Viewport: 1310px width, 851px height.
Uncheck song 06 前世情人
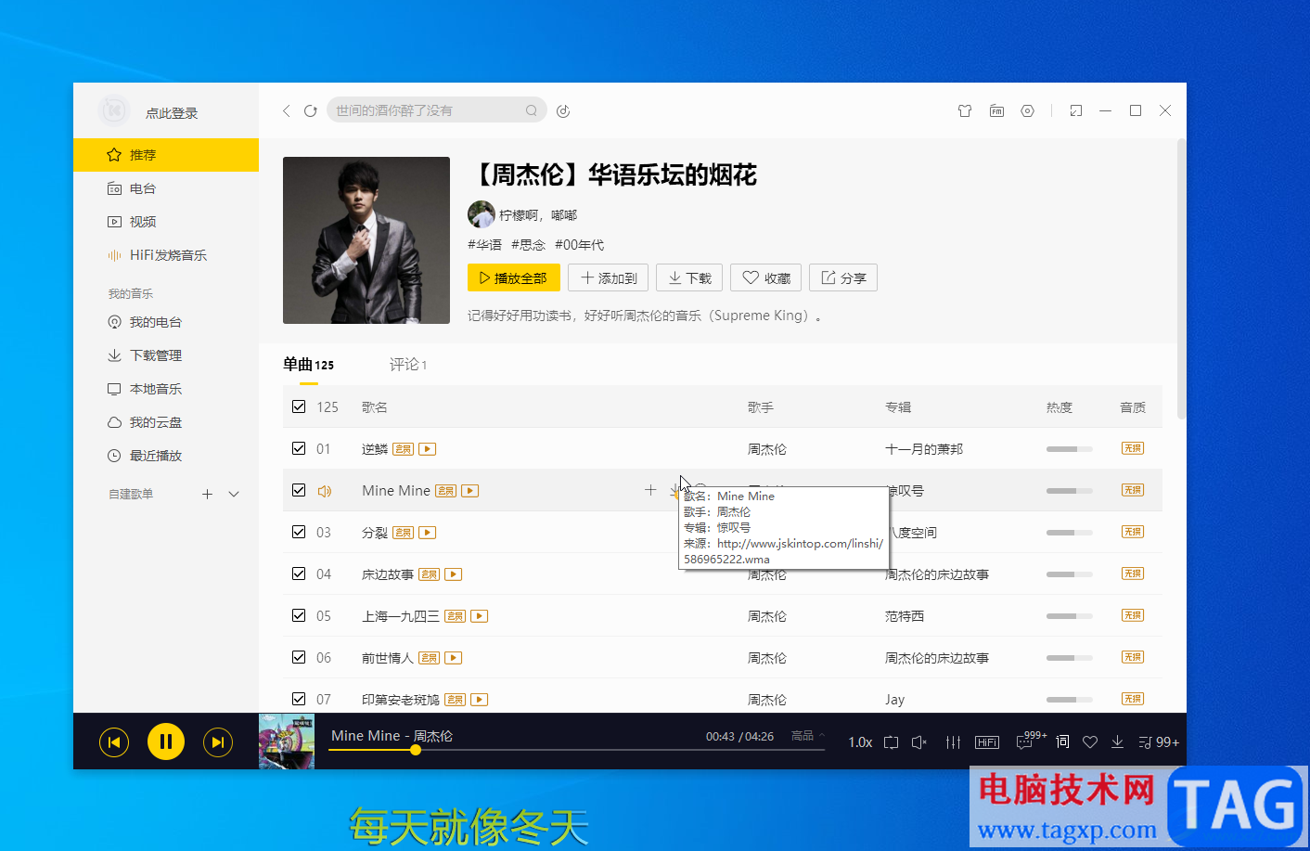299,657
